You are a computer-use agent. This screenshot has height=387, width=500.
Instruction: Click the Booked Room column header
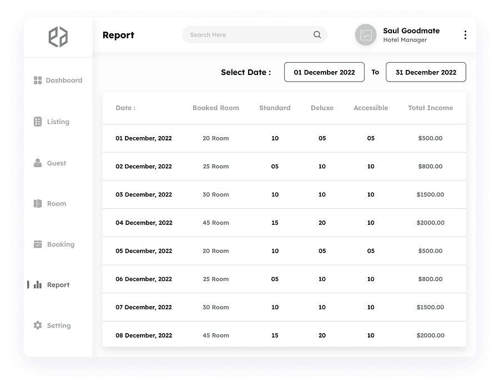click(x=215, y=108)
